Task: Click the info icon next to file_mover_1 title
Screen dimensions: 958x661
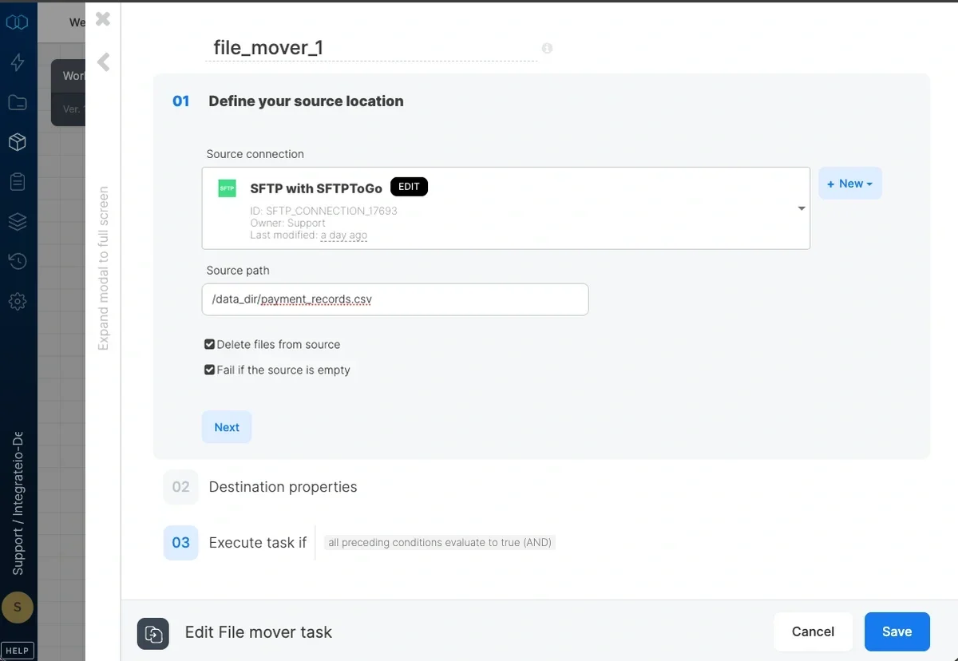Action: coord(547,49)
